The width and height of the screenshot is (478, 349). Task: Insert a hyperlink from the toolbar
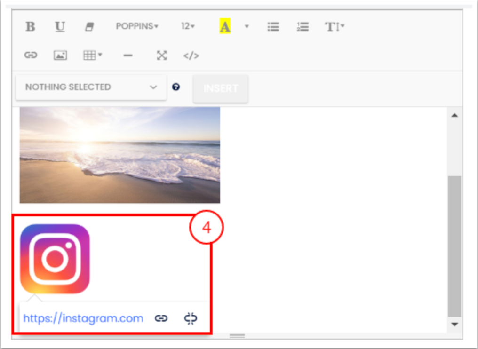pyautogui.click(x=31, y=55)
